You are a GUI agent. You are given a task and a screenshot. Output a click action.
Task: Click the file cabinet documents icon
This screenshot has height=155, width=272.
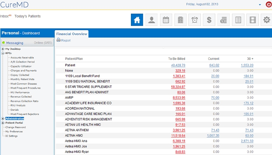click(x=180, y=20)
